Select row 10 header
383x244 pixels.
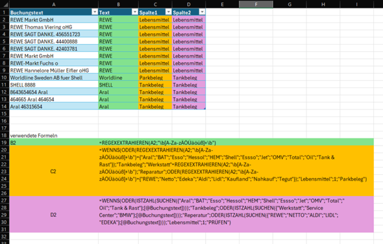pos(5,78)
